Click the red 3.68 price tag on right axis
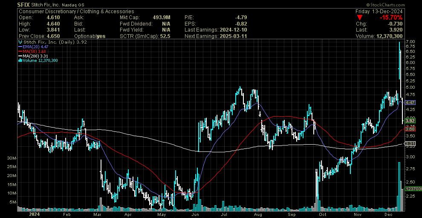 (410, 129)
